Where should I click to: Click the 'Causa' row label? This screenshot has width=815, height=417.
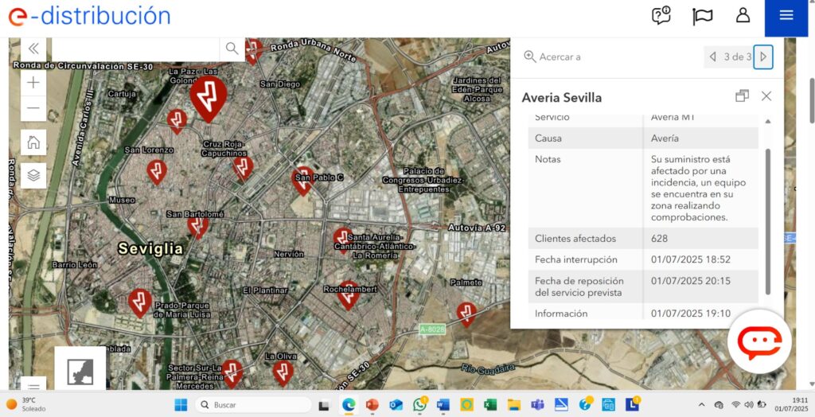point(548,138)
